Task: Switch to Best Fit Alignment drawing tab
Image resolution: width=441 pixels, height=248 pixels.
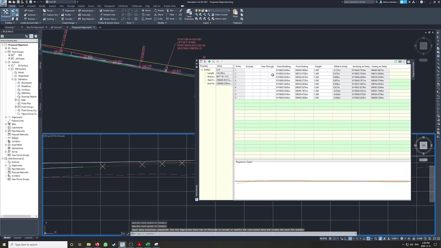Action: (35, 27)
